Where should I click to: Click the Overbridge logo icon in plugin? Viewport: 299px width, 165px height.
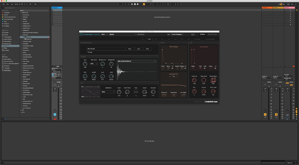(x=81, y=35)
